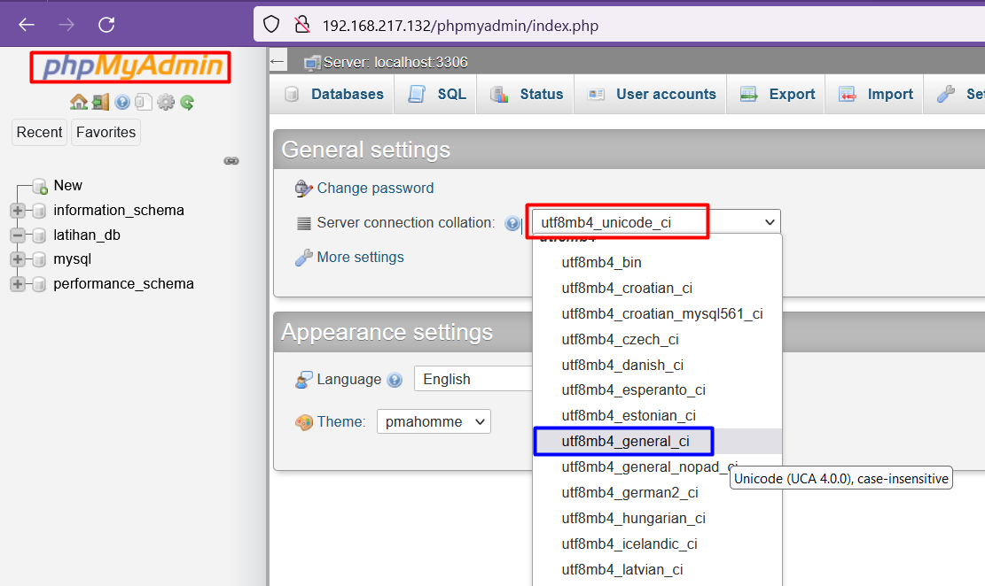Choose utf8mb4_german2_ci collation option
The image size is (985, 586).
pyautogui.click(x=657, y=493)
